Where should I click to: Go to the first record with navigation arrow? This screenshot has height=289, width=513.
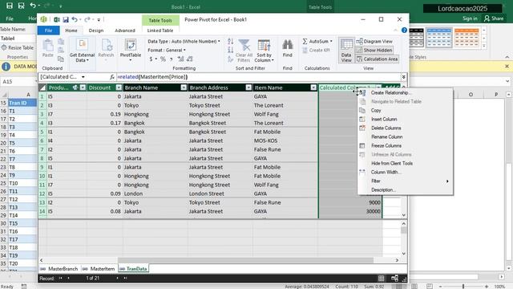(x=61, y=279)
